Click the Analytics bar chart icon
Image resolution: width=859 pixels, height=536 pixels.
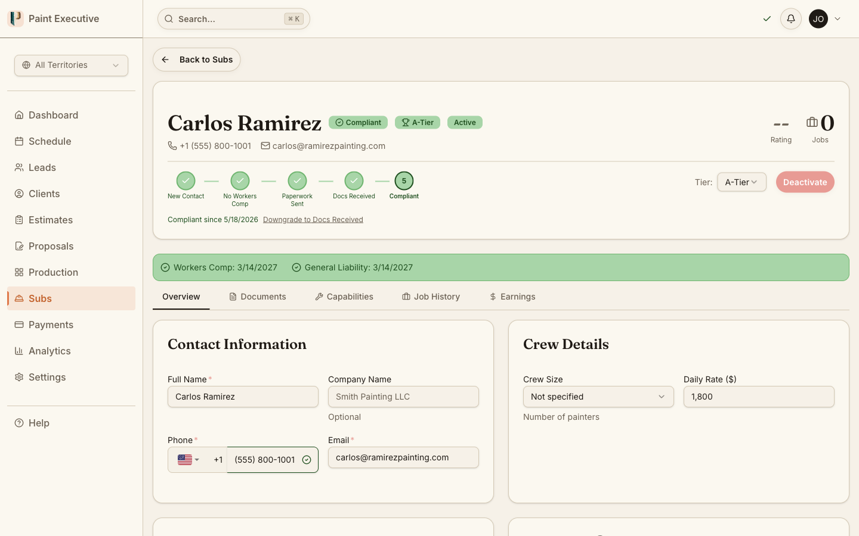click(x=19, y=351)
